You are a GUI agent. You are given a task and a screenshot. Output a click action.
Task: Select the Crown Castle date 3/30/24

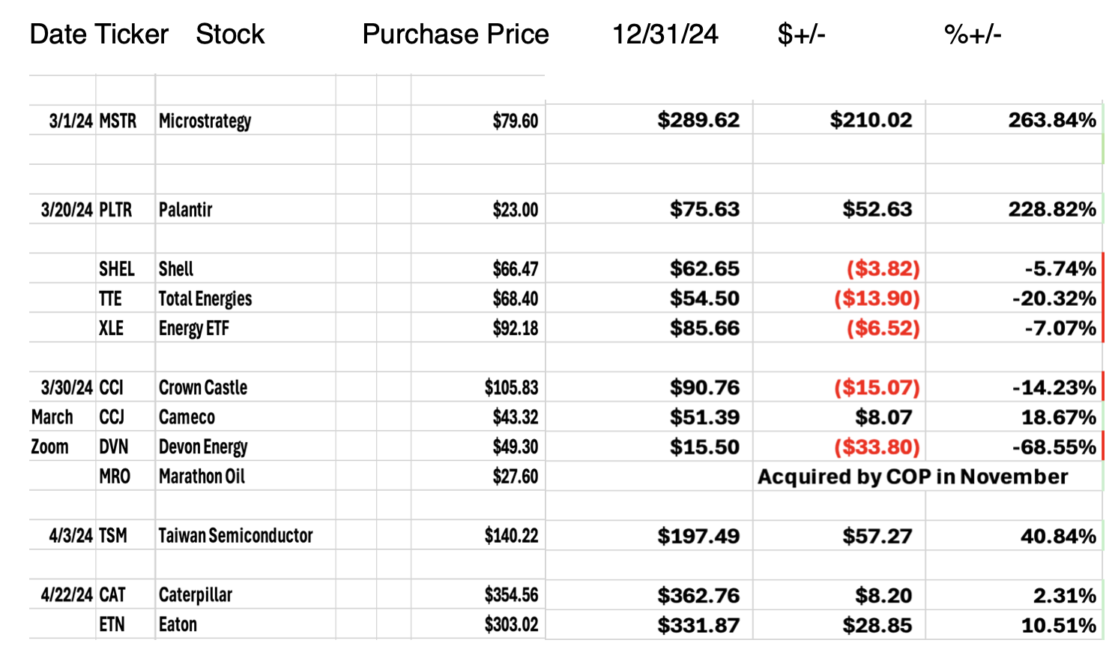pos(67,387)
